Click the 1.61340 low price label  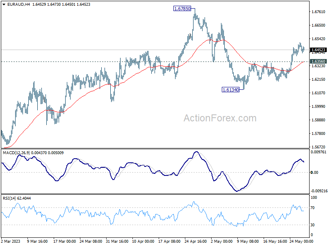[230, 90]
